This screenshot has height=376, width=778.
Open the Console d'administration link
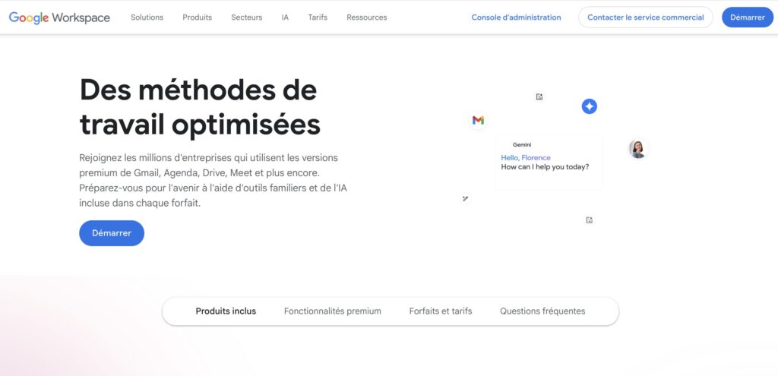[516, 17]
